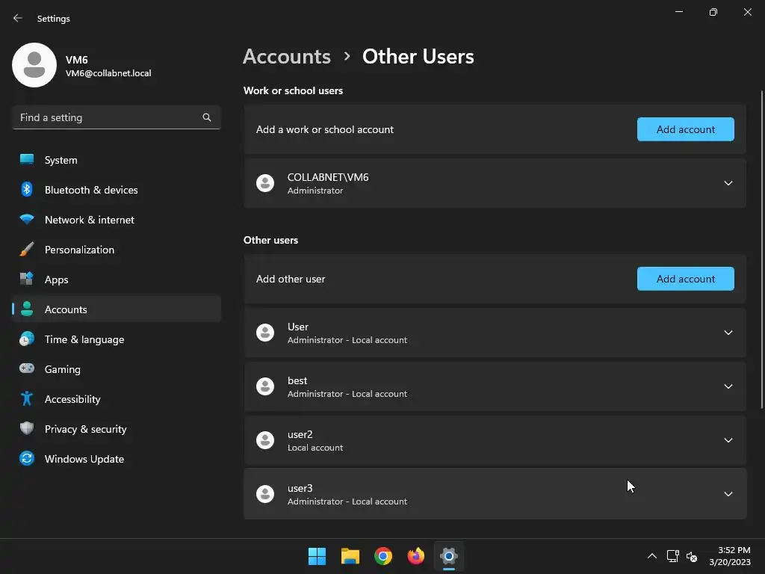
Task: Expand the COLLABNET\VM6 account entry
Action: tap(728, 183)
